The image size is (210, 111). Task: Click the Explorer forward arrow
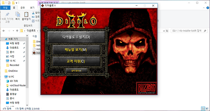[9, 31]
